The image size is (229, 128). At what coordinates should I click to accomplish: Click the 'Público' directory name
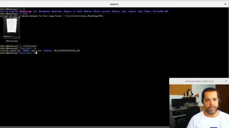coord(116,11)
